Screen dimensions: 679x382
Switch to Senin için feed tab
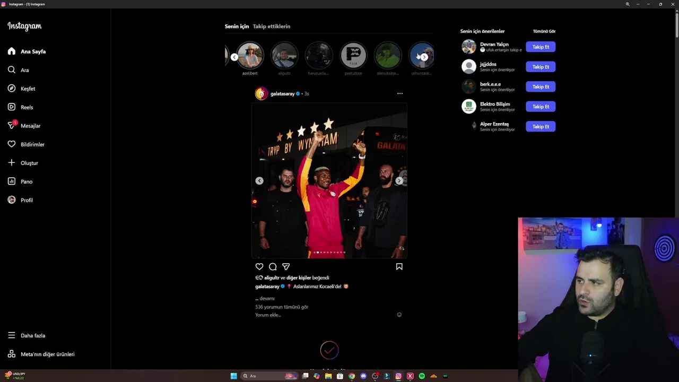click(x=237, y=26)
